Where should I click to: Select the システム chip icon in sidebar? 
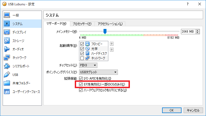tap(7, 24)
